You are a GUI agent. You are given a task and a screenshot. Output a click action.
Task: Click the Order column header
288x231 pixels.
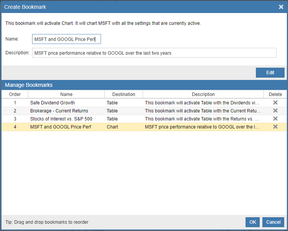coord(15,94)
